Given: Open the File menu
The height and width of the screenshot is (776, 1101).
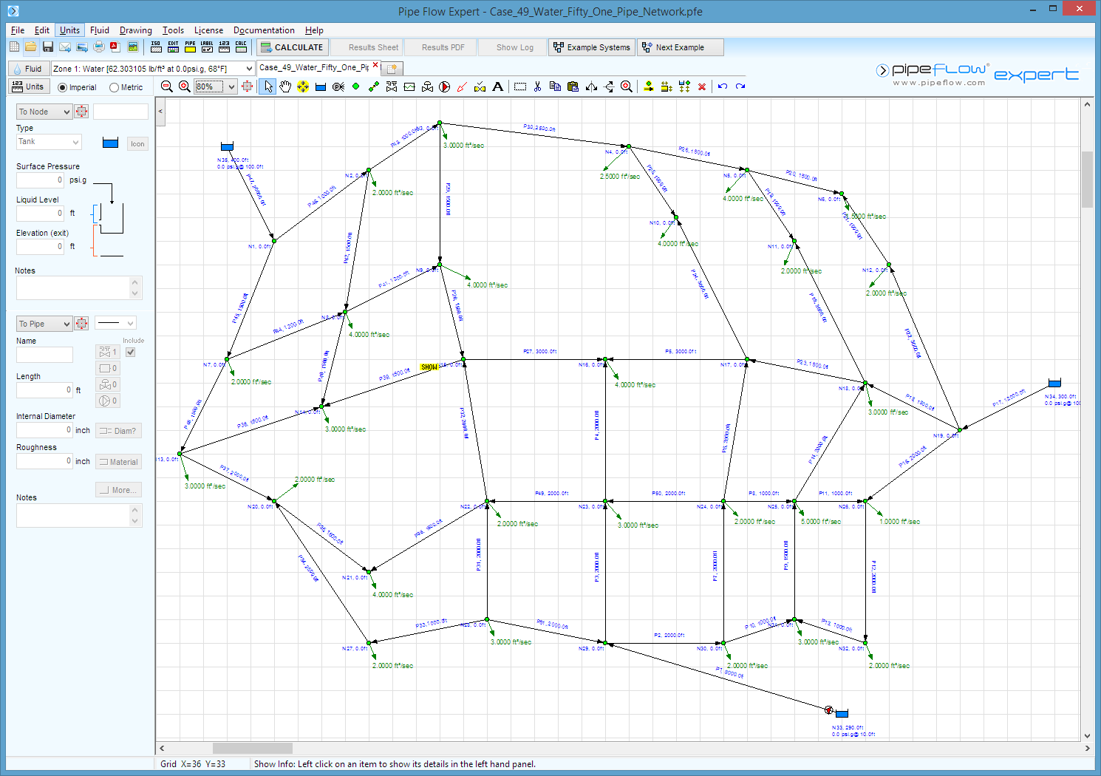Looking at the screenshot, I should click(x=18, y=30).
